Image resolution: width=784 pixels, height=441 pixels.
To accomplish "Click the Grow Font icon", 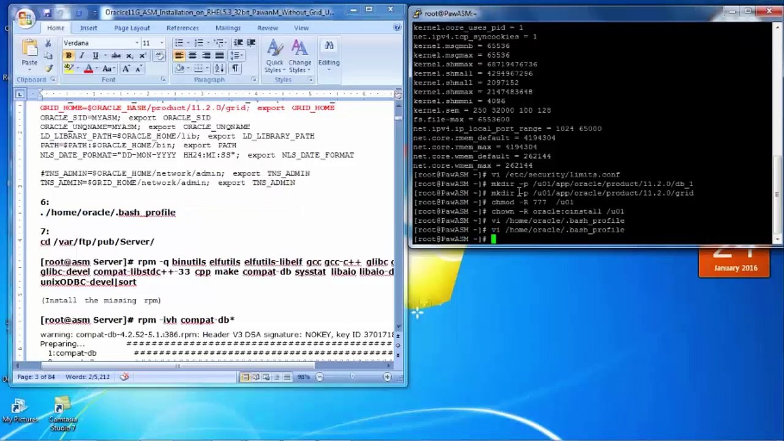I will tap(126, 69).
